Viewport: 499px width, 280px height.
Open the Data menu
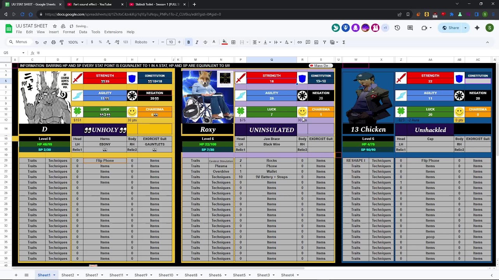click(83, 32)
